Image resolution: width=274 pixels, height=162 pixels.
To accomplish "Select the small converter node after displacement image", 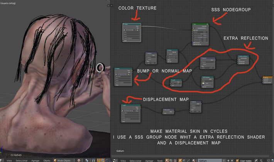I will click(169, 112).
